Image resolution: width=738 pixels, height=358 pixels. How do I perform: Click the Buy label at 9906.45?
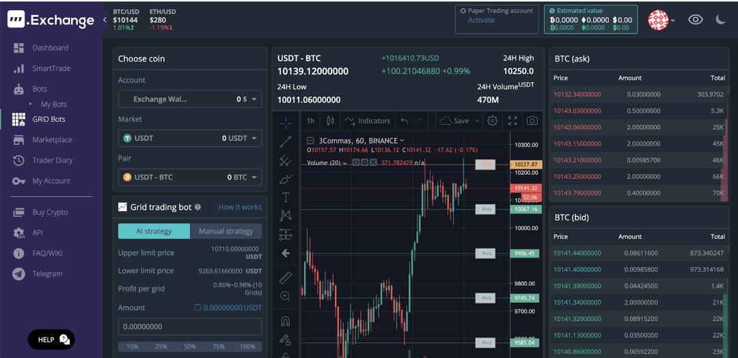(x=485, y=253)
